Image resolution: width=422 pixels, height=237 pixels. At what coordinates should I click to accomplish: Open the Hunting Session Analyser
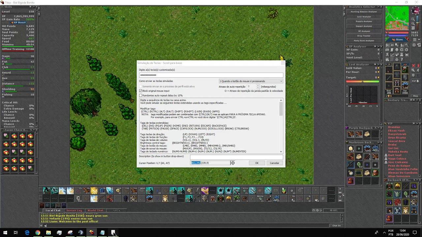pos(364,12)
